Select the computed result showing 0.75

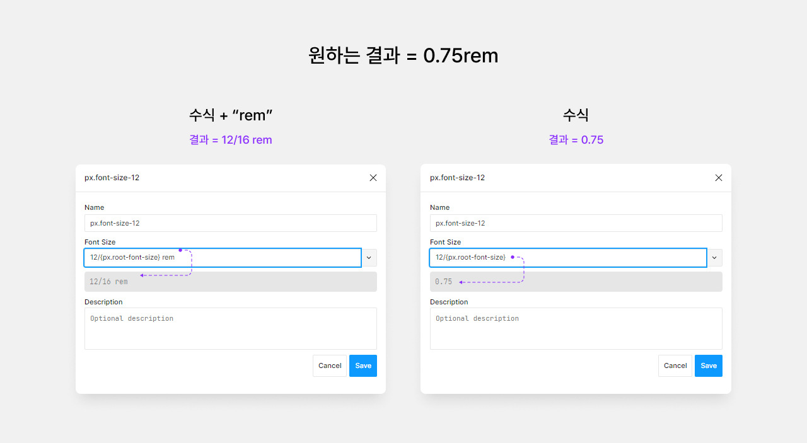point(576,281)
